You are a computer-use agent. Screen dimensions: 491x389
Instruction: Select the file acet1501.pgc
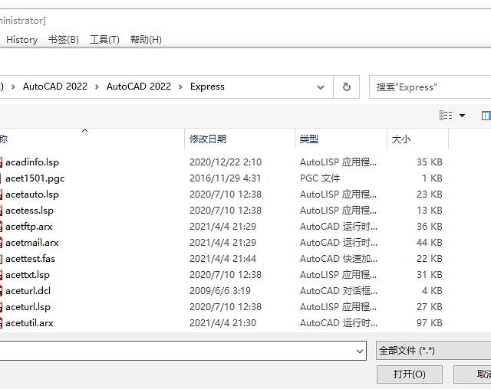[x=35, y=178]
